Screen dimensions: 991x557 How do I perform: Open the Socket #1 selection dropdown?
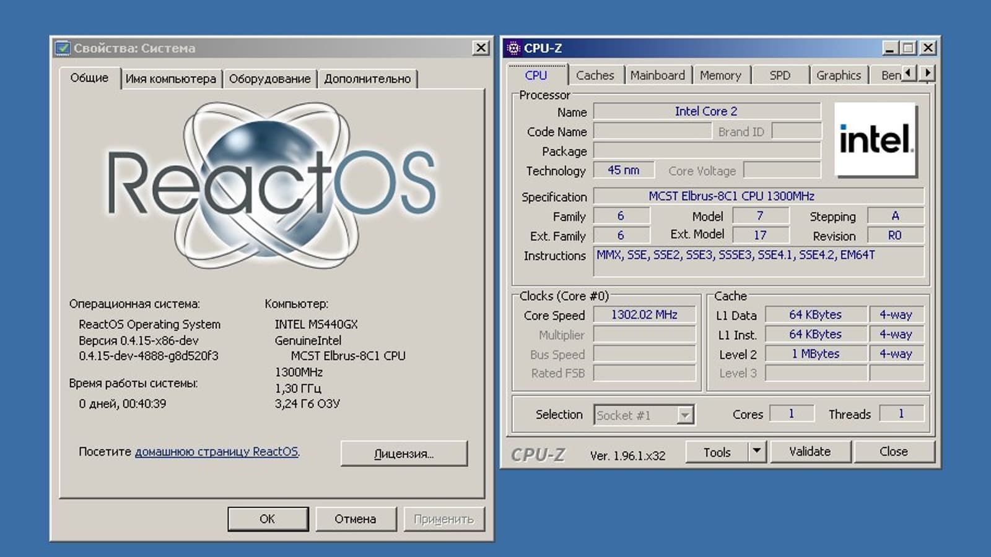(x=644, y=415)
